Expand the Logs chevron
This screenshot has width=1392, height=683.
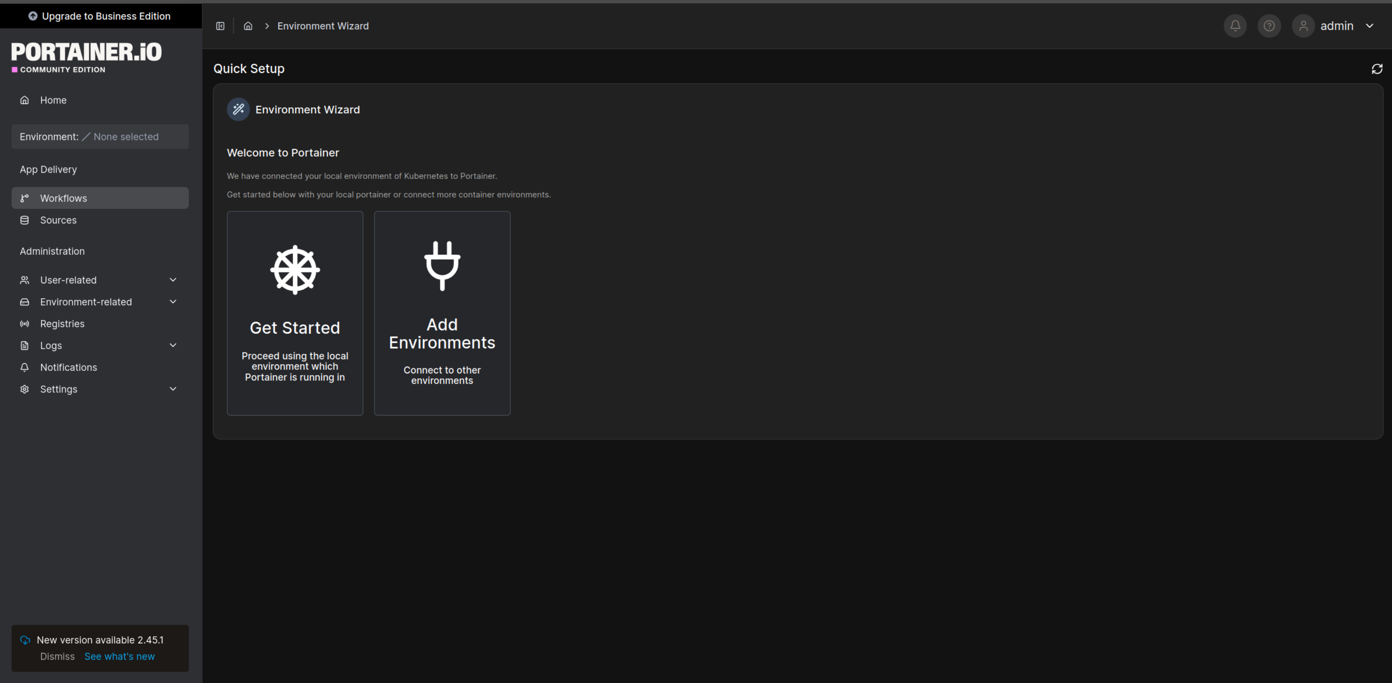tap(173, 345)
